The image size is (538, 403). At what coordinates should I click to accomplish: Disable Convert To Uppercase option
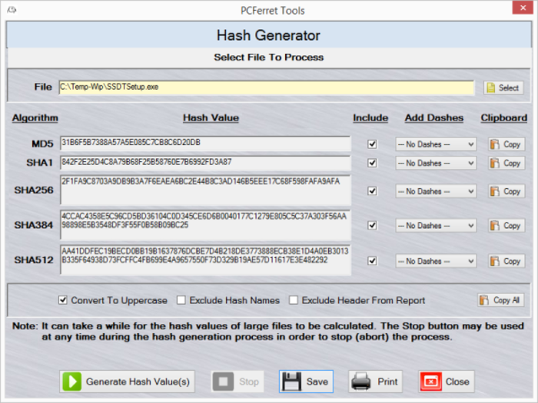(x=63, y=300)
